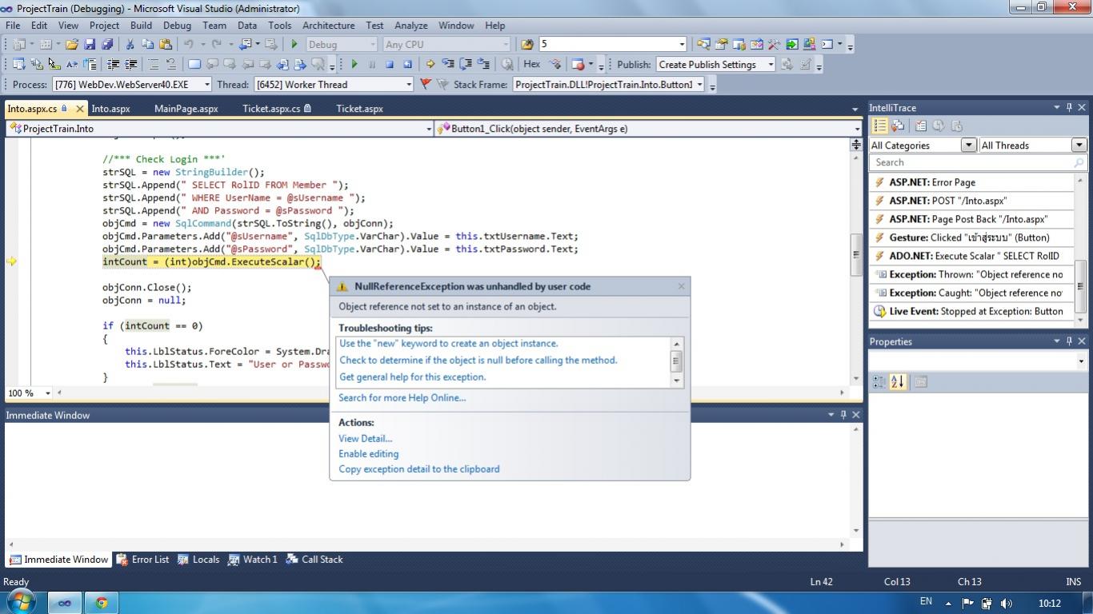Save the current file with floppy icon
Viewport: 1093px width, 614px height.
pyautogui.click(x=90, y=45)
